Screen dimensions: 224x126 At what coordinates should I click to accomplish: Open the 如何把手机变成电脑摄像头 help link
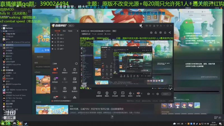(62, 101)
